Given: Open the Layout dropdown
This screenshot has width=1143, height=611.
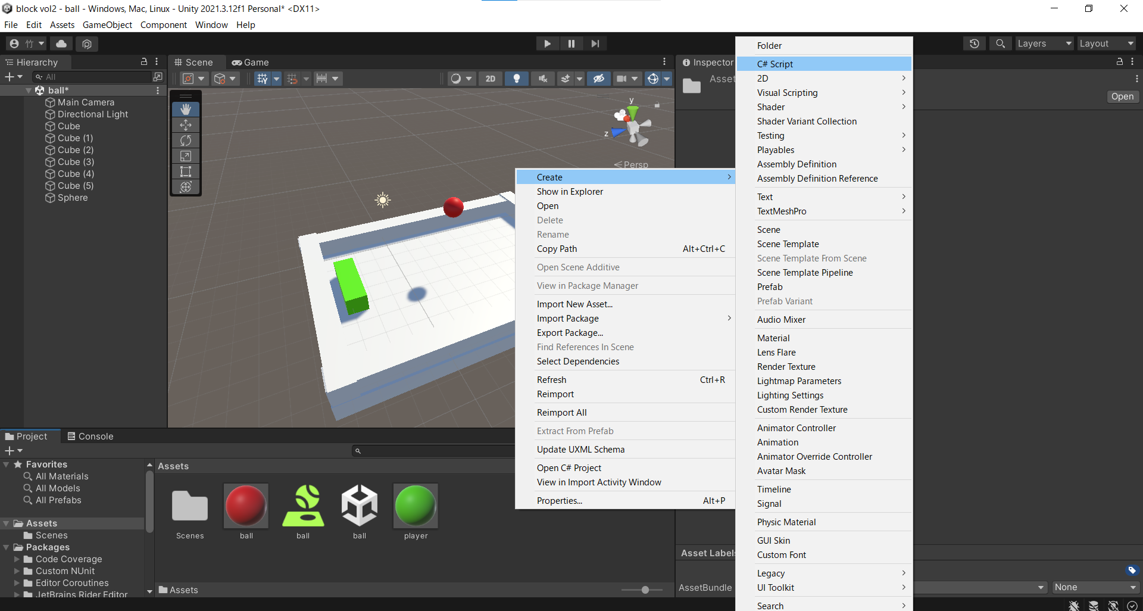Looking at the screenshot, I should 1107,43.
